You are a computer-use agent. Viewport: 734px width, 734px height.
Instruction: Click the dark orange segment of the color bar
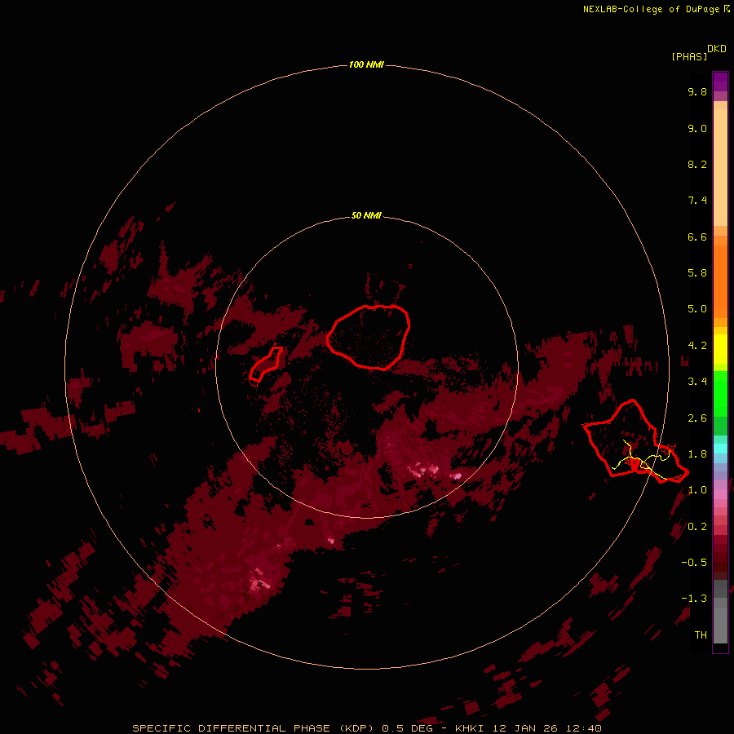(x=720, y=282)
